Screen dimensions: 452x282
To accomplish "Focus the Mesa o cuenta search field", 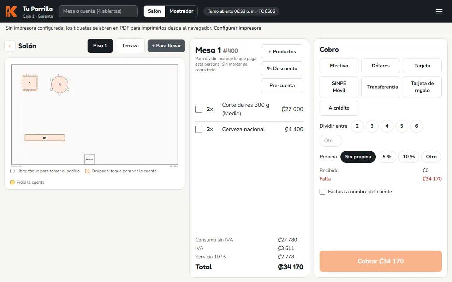I will pyautogui.click(x=98, y=11).
